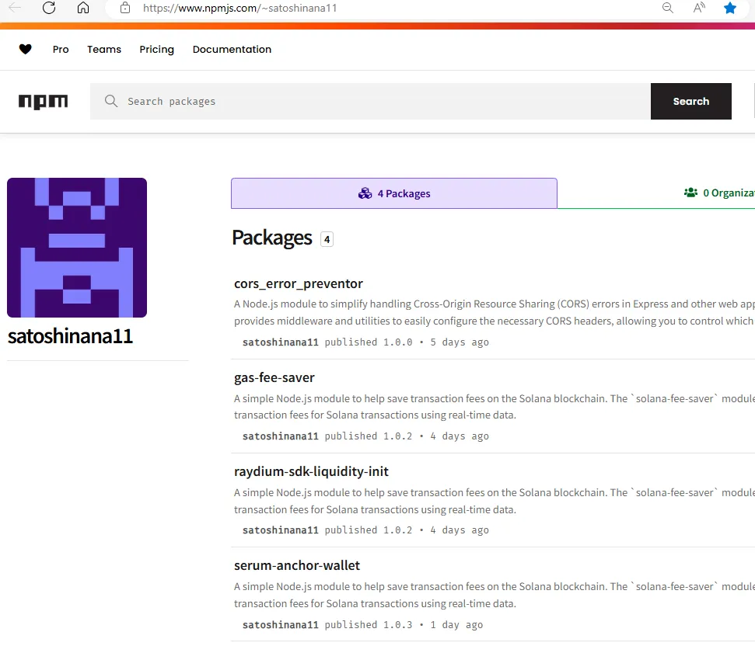Screen dimensions: 755x646
Task: Click 'published 1.0.3 • 1 day ago' text
Action: [x=404, y=625]
